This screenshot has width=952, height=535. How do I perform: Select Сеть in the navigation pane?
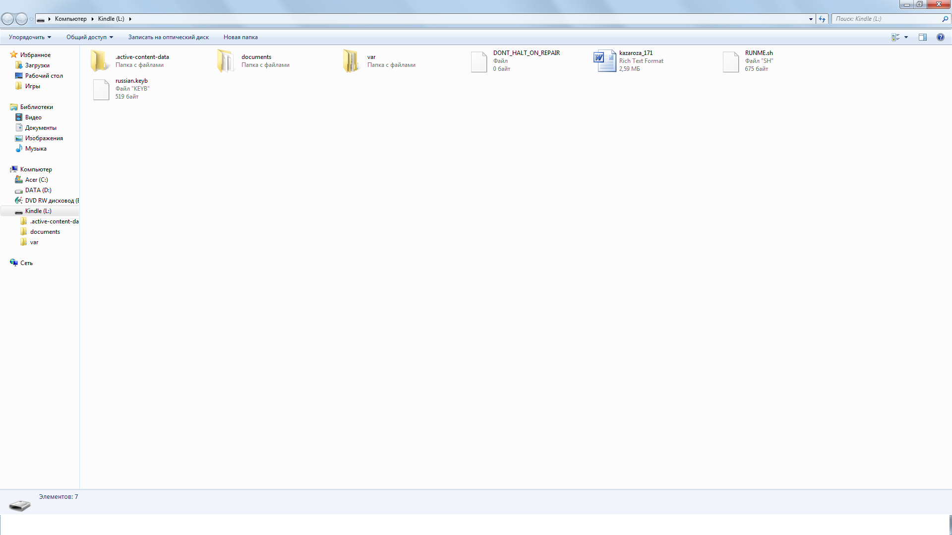click(x=26, y=263)
